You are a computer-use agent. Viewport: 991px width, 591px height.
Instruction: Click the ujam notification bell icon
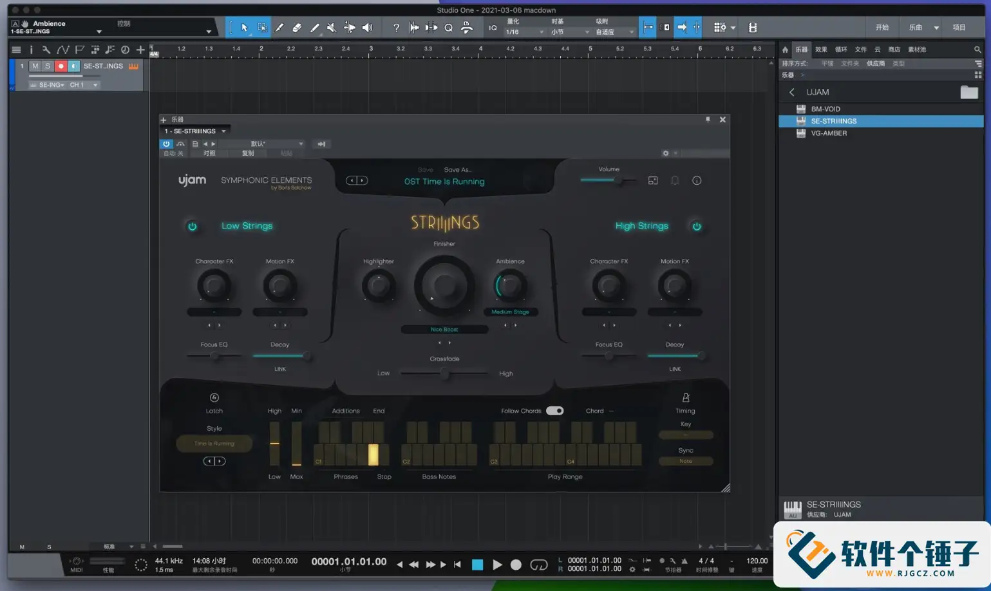pos(675,181)
